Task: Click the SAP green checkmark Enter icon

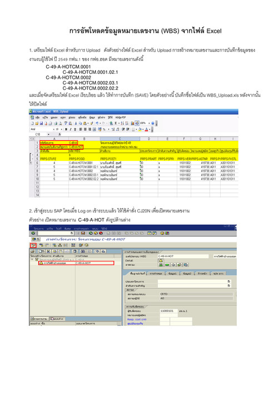Action: (33, 233)
